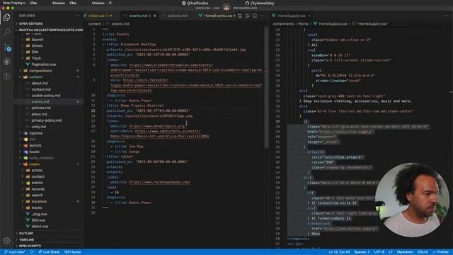Click the deeptropics.org website link
Viewport: 453px width, 255px height.
157,126
